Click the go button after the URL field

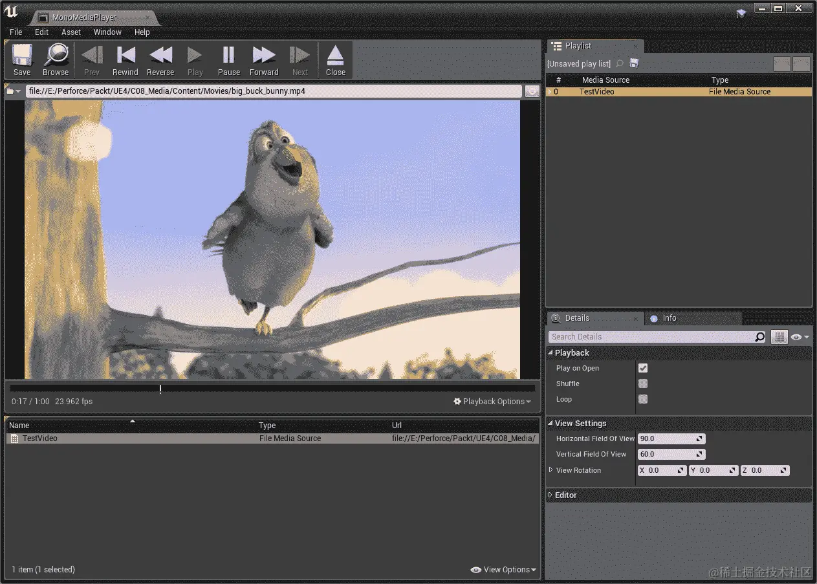pos(532,92)
